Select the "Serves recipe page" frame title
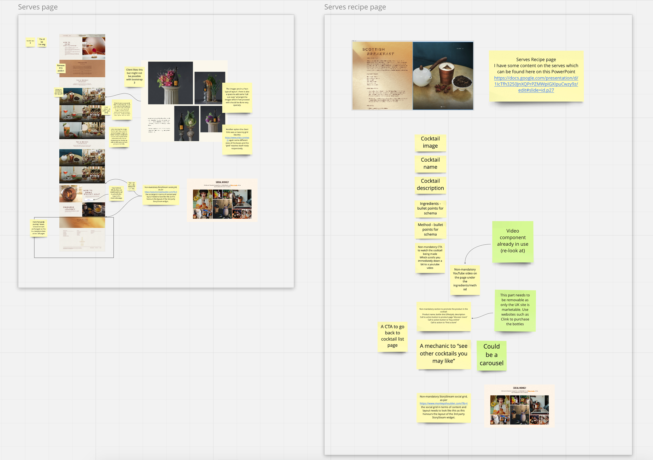653x460 pixels. (x=355, y=7)
